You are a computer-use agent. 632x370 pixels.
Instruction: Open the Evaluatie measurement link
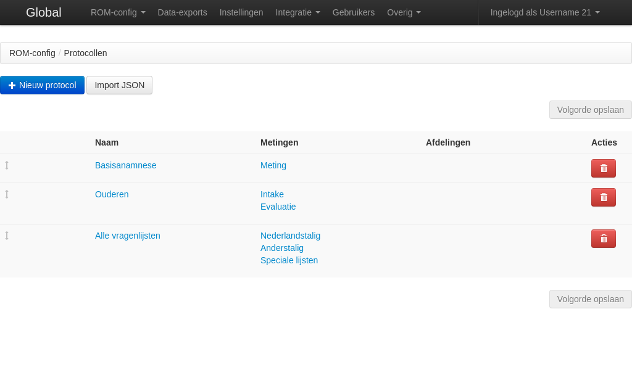tap(278, 207)
